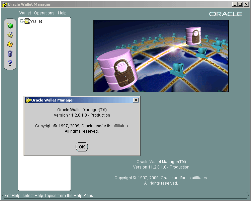Click the Delete trash can icon

pyautogui.click(x=10, y=54)
